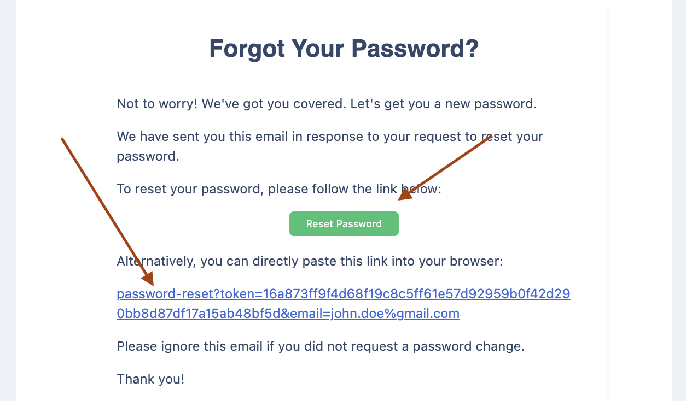Viewport: 686px width, 401px height.
Task: Click the tail of the right arrow
Action: point(491,137)
